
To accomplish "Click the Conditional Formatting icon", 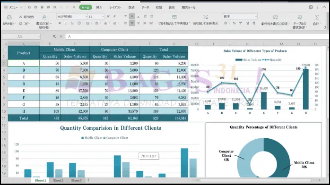I will (x=275, y=17).
